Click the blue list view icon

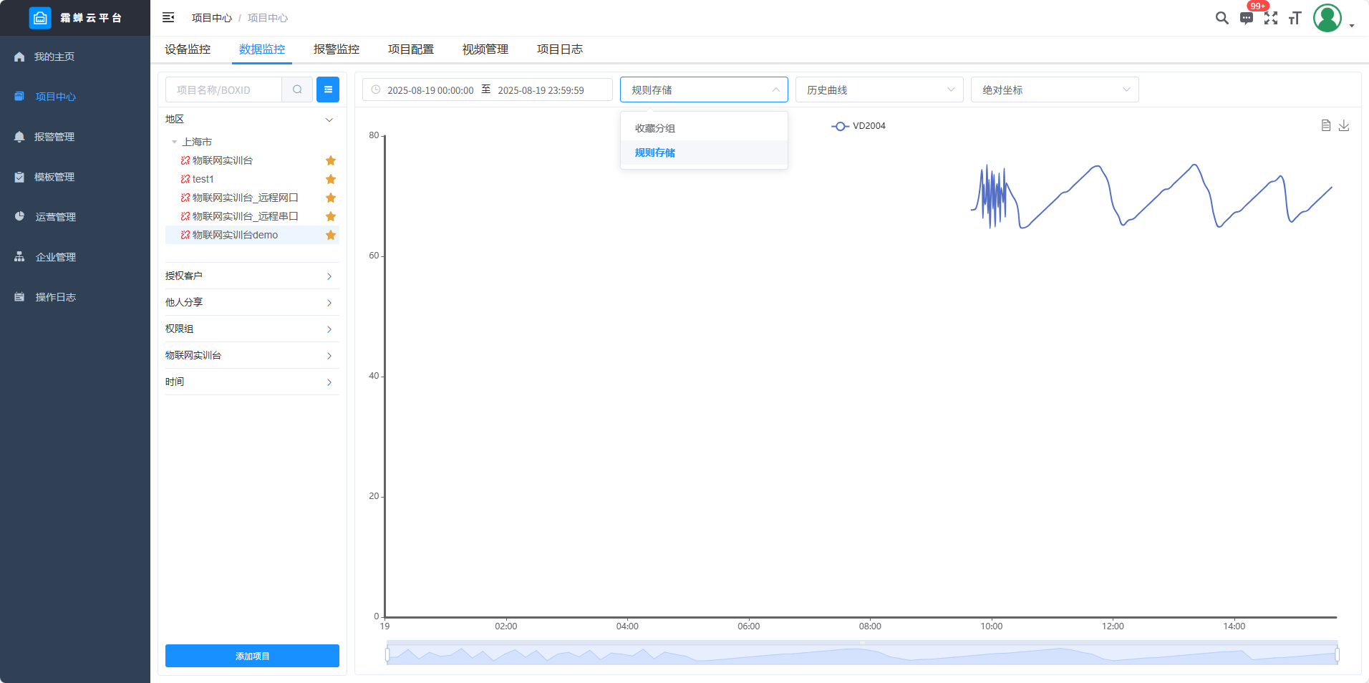328,89
